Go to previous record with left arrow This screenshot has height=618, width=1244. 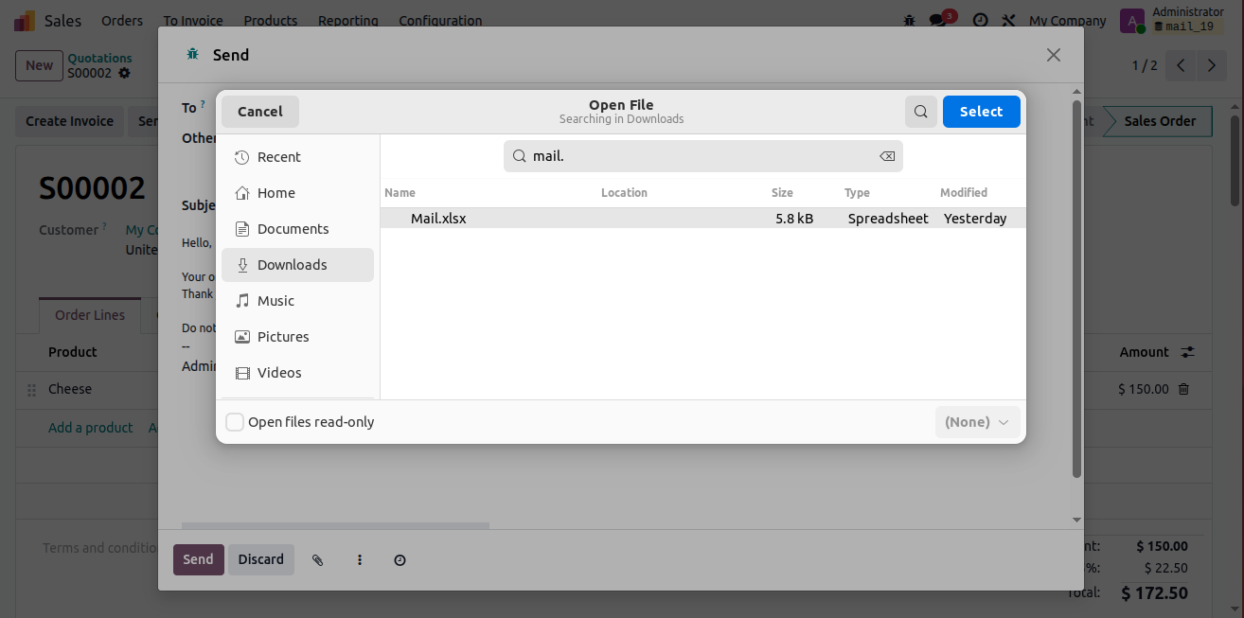(1181, 65)
